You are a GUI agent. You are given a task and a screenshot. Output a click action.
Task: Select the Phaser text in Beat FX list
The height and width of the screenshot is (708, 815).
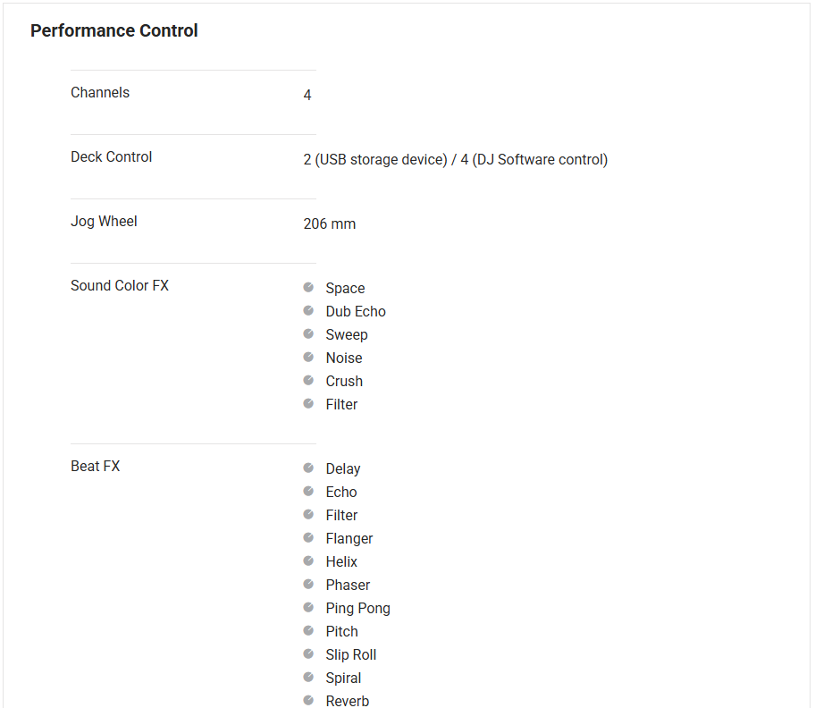(348, 586)
